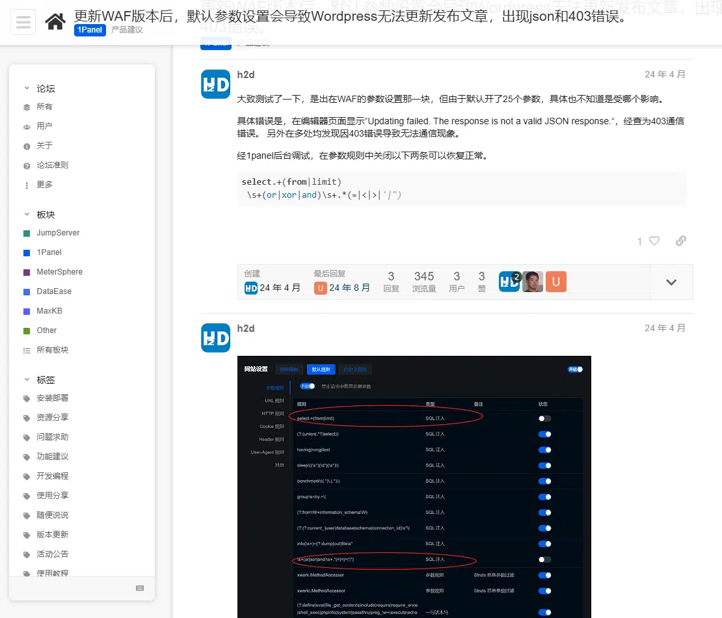This screenshot has height=618, width=722.
Task: Select User-Agent 规则 menu in screenshot
Action: [x=267, y=452]
